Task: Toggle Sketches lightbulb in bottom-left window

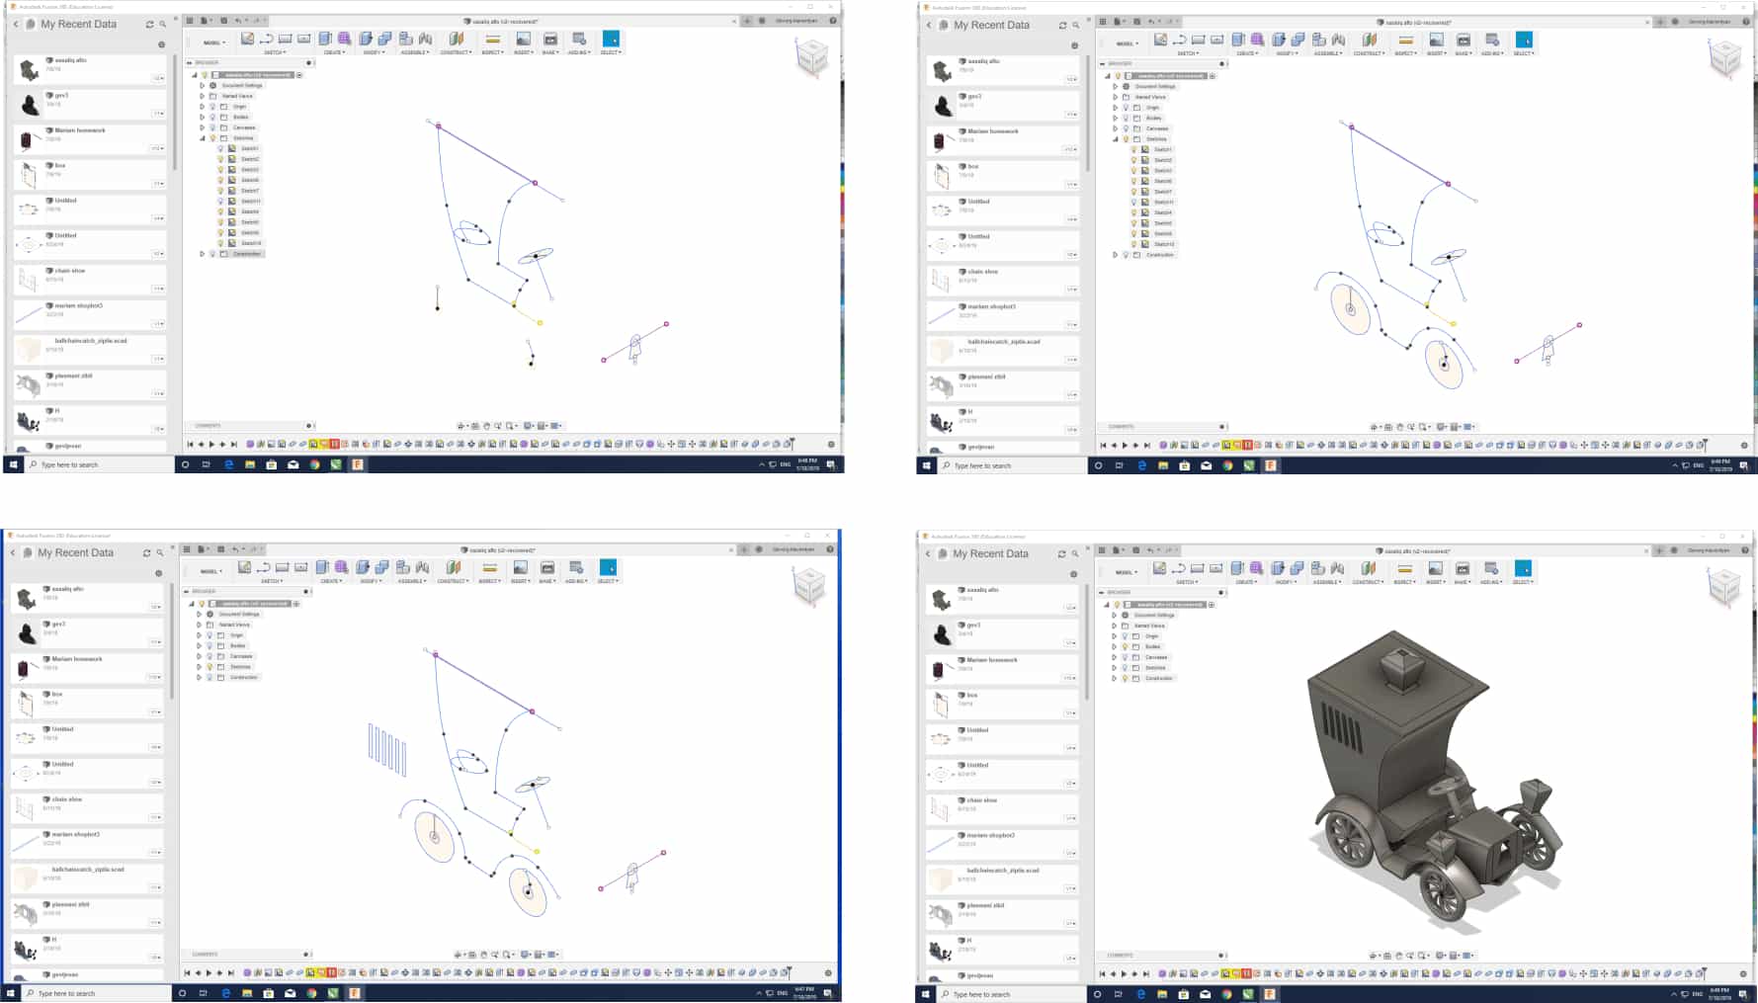Action: (209, 667)
